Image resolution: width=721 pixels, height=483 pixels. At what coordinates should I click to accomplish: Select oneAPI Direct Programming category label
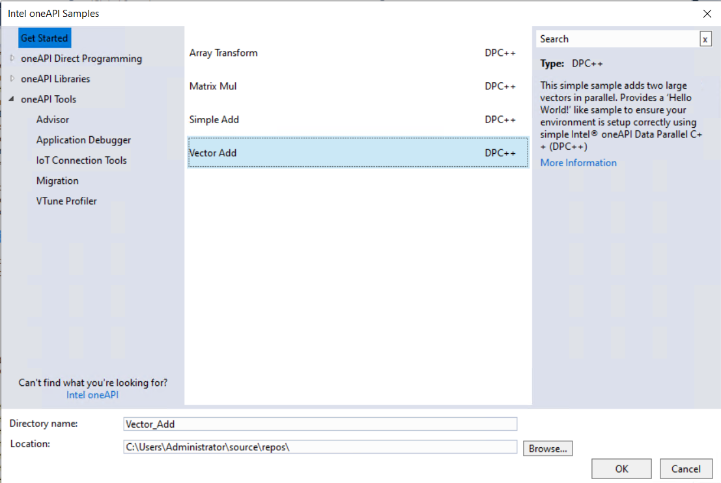pos(81,59)
